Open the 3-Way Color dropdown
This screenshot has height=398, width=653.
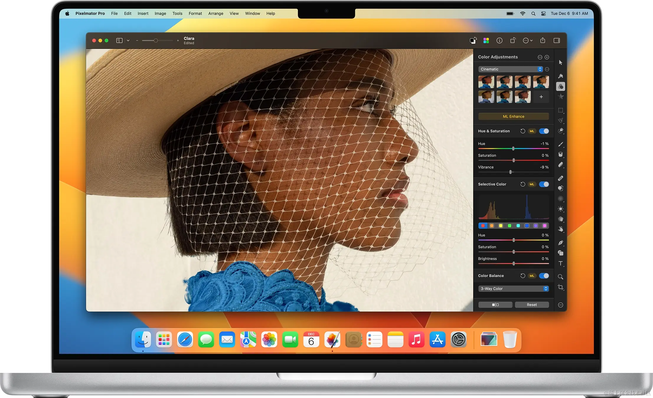[513, 289]
